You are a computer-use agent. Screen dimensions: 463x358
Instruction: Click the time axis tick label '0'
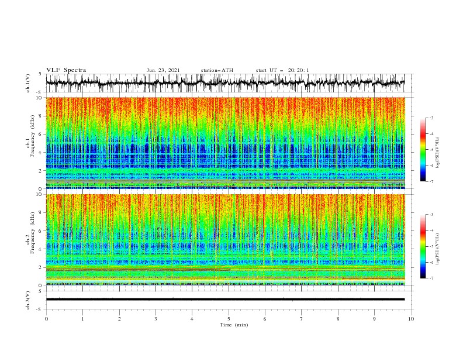click(46, 319)
